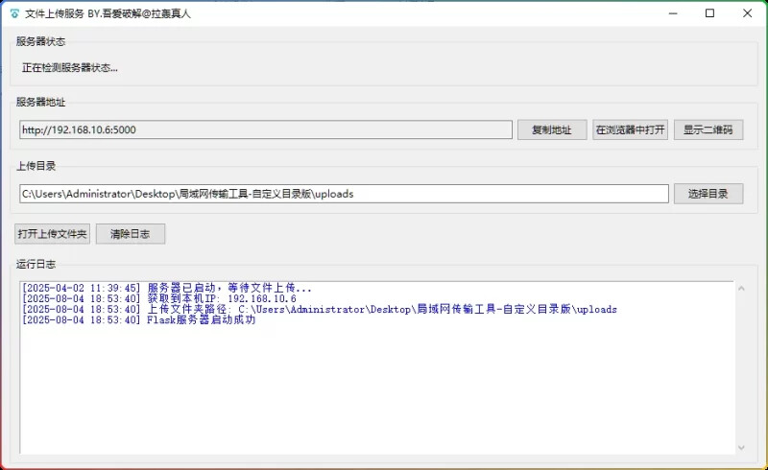Image resolution: width=768 pixels, height=470 pixels.
Task: Maximize the 文件上传服务 window
Action: pyautogui.click(x=709, y=14)
